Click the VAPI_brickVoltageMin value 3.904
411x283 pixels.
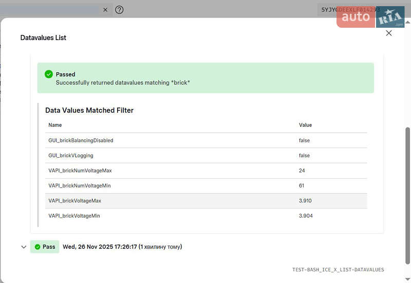point(305,216)
